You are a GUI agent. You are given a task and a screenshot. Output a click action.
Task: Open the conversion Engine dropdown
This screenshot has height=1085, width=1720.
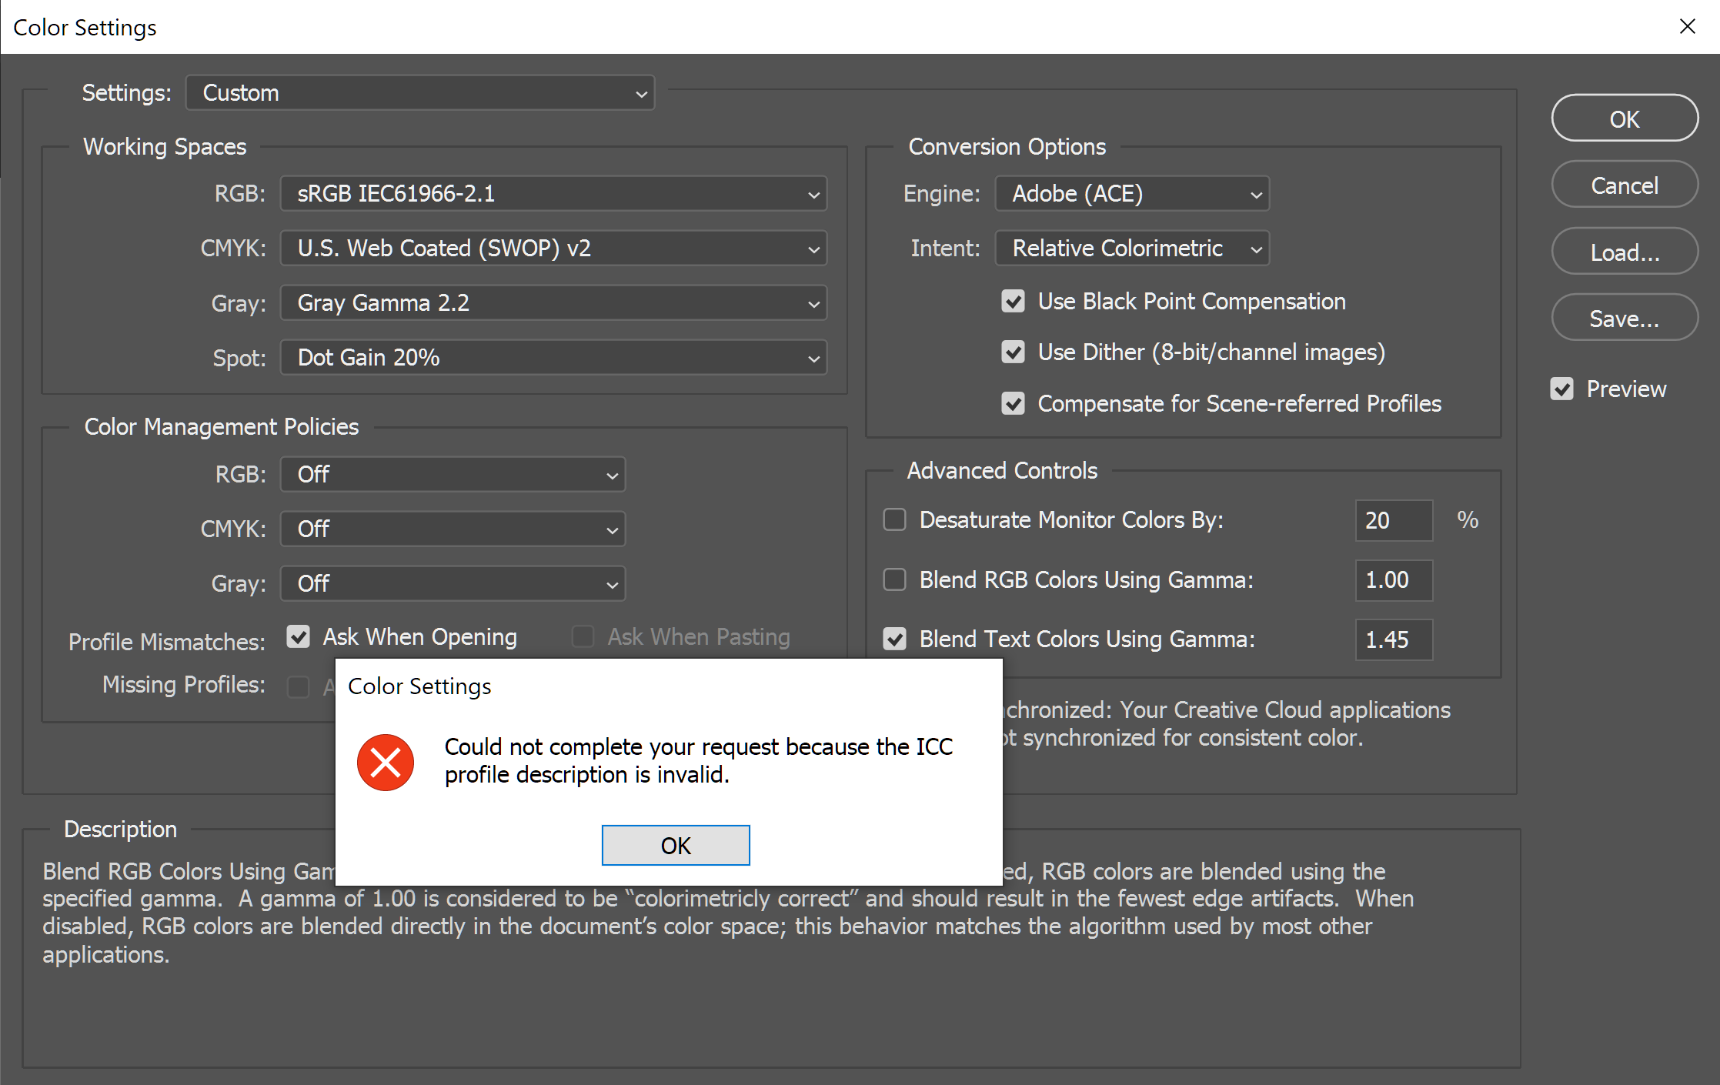(1131, 194)
